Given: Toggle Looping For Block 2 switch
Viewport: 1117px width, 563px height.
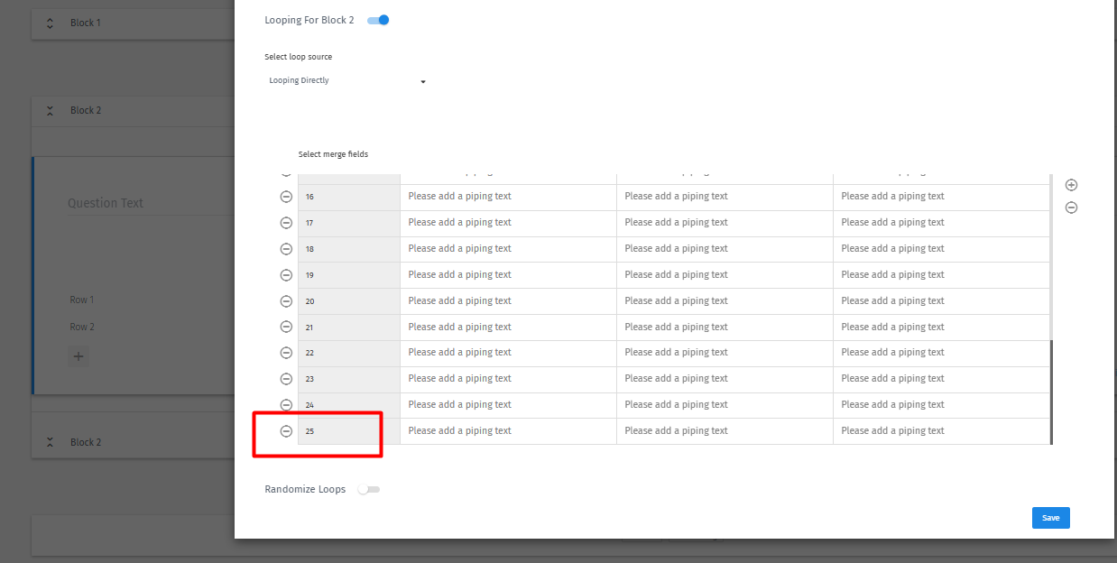Looking at the screenshot, I should (378, 20).
